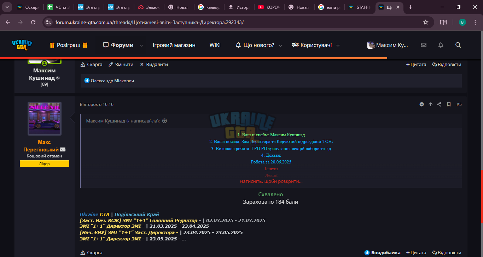Expand the Що нового? dropdown chevron
The image size is (483, 257).
coord(280,46)
